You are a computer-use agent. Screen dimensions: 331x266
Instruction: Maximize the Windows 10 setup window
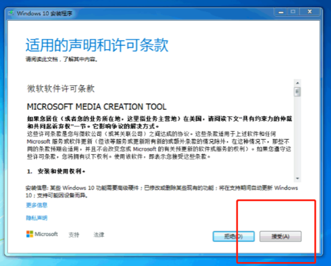293,12
